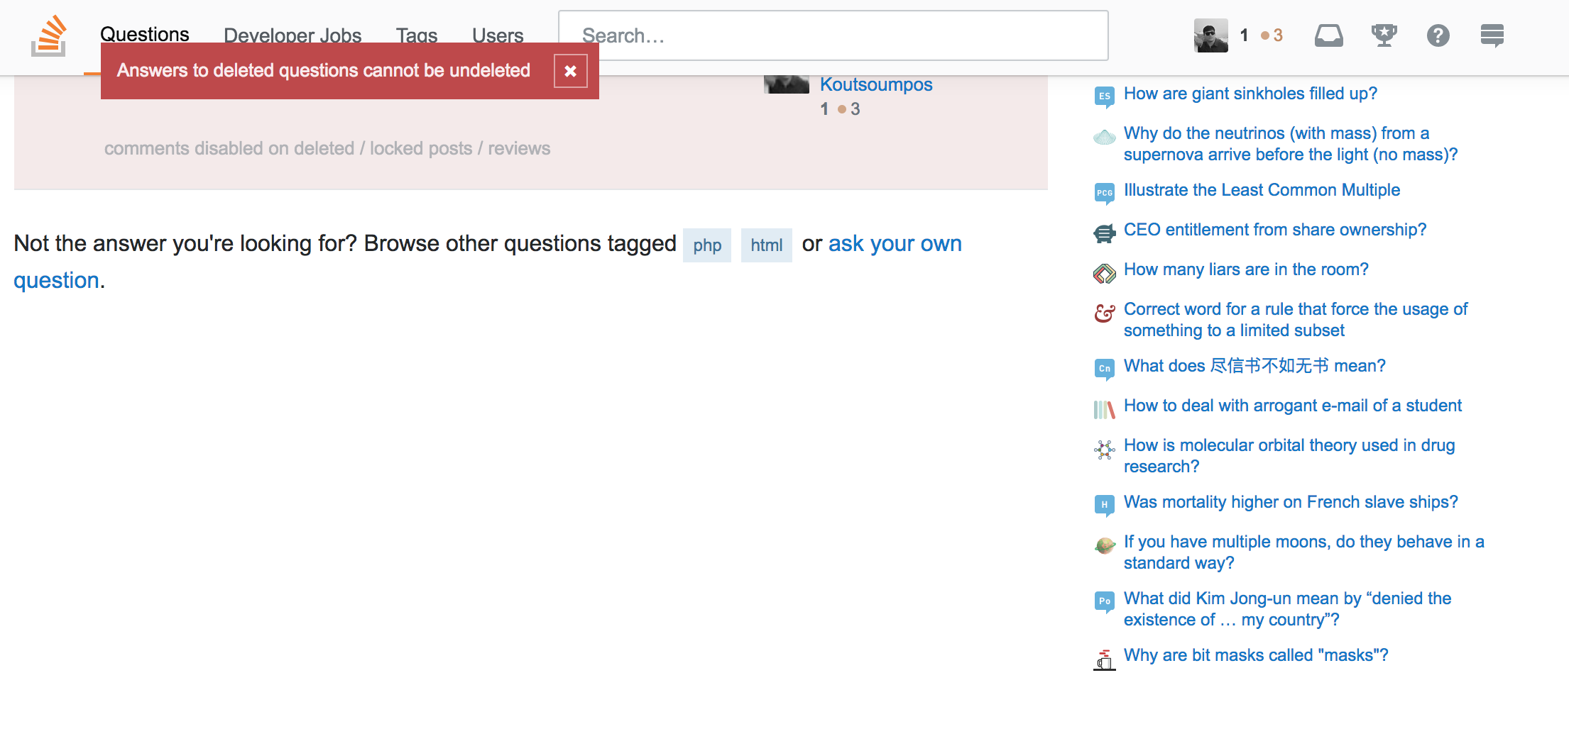
Task: Open 'How to deal with arrogant e-mail' link
Action: pyautogui.click(x=1293, y=406)
